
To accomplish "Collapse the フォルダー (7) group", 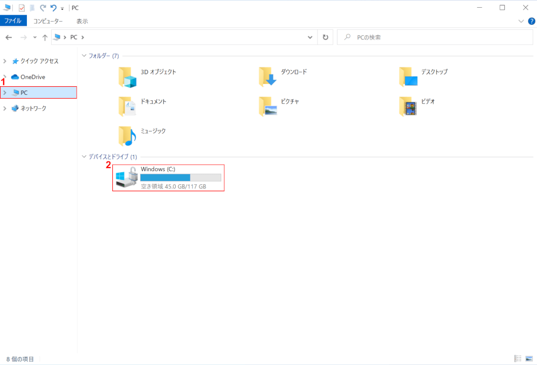I will pos(84,56).
